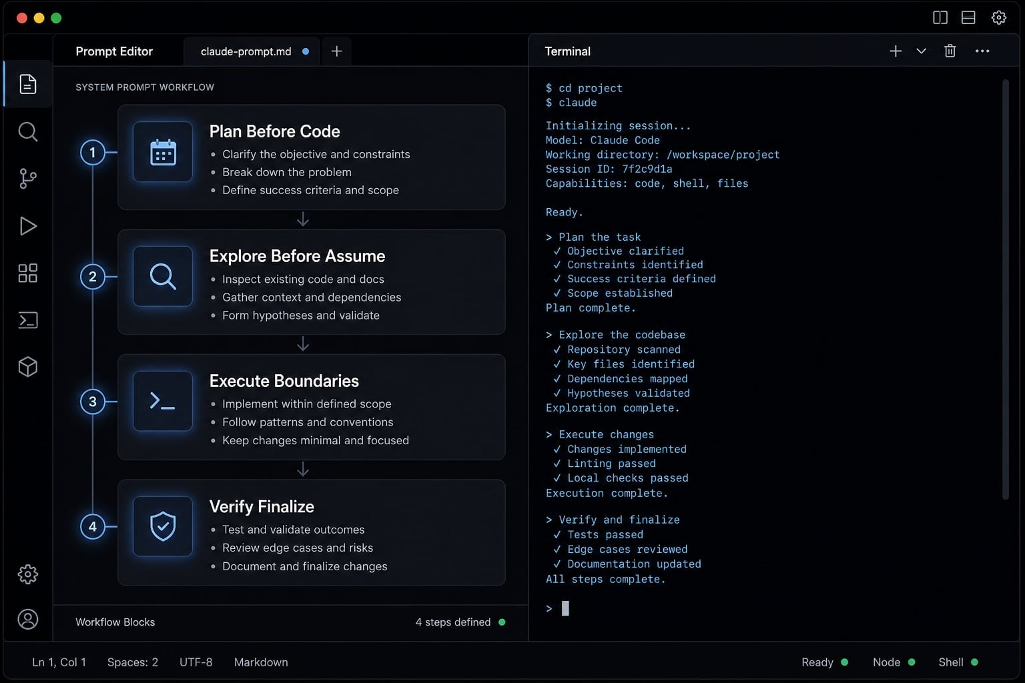Change language mode via Markdown

coord(261,662)
